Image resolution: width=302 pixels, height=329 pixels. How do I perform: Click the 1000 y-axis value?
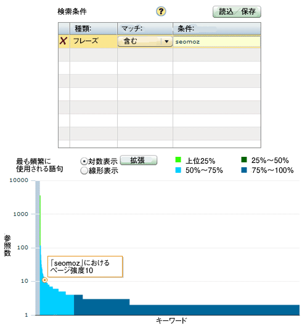coord(20,214)
